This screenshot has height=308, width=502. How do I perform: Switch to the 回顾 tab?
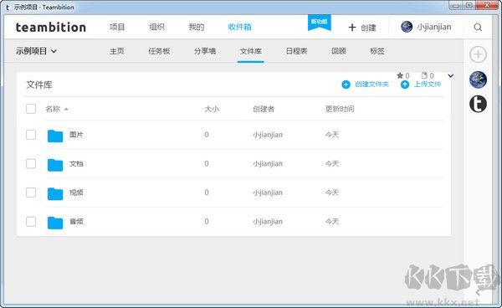click(339, 51)
